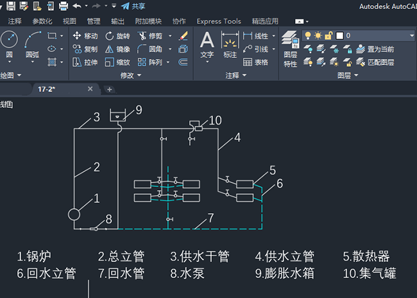Viewport: 417px width, 298px height.
Task: Click the 移动 move tool
Action: point(85,36)
